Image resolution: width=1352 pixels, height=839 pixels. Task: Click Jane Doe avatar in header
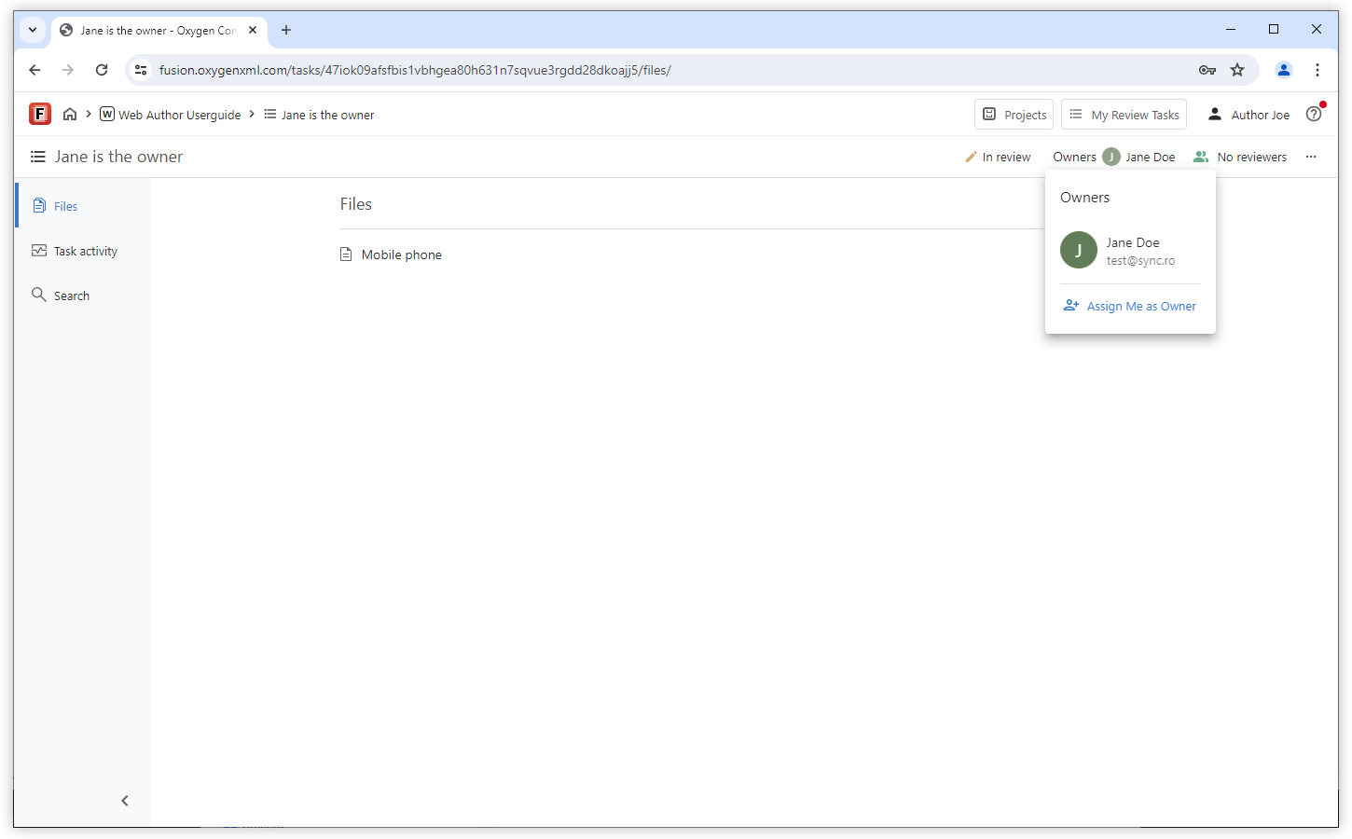click(x=1111, y=157)
